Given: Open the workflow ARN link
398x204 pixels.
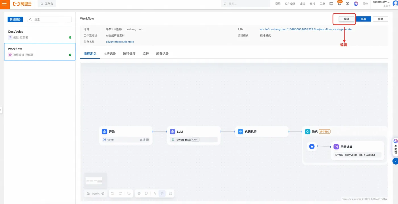Looking at the screenshot, I should tap(306, 29).
